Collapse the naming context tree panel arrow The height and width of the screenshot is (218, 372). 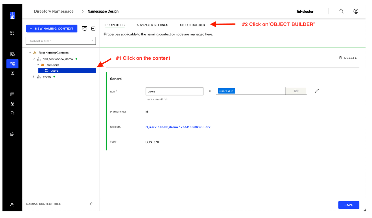[92, 204]
